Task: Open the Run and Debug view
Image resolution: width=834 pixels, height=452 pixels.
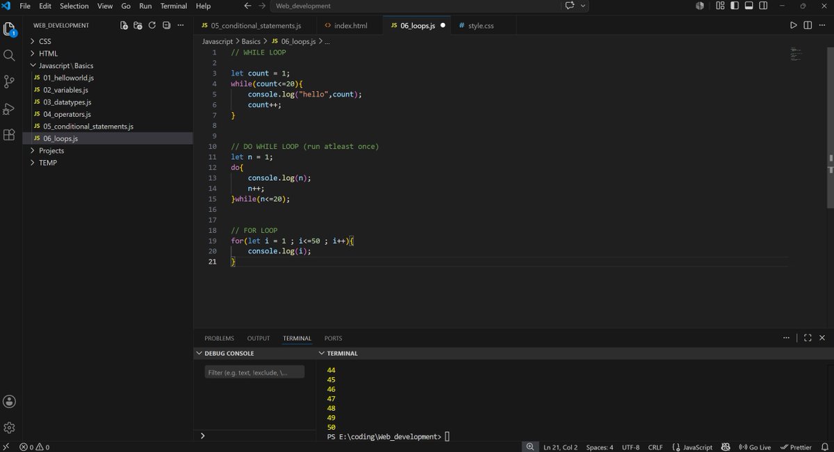Action: tap(9, 108)
